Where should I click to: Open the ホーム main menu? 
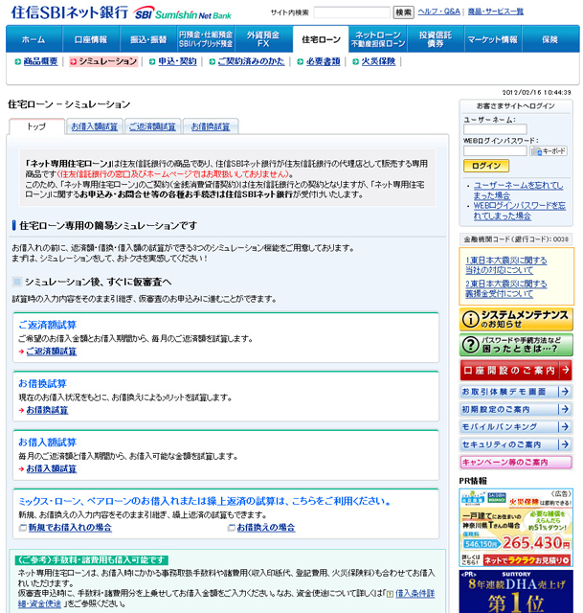click(34, 39)
